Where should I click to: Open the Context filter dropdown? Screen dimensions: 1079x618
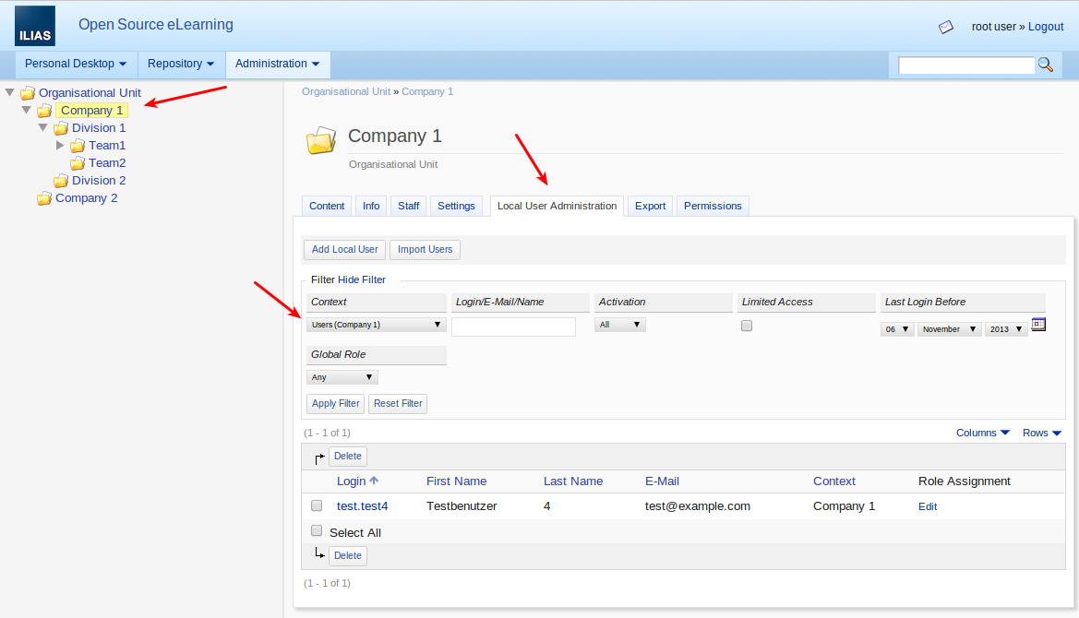click(376, 325)
